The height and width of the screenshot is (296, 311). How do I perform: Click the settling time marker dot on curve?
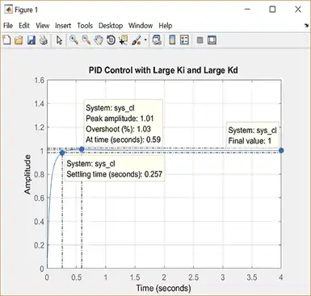coord(62,152)
